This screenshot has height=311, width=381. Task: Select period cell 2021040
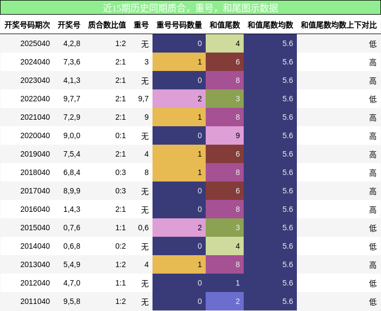(35, 117)
